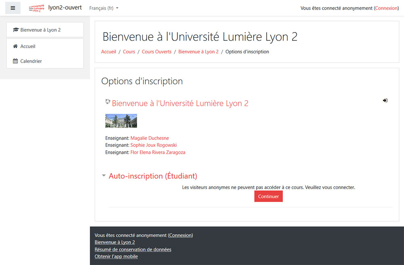Click the calendar icon beside Calendrier
Screen dimensions: 404x265
tap(15, 61)
